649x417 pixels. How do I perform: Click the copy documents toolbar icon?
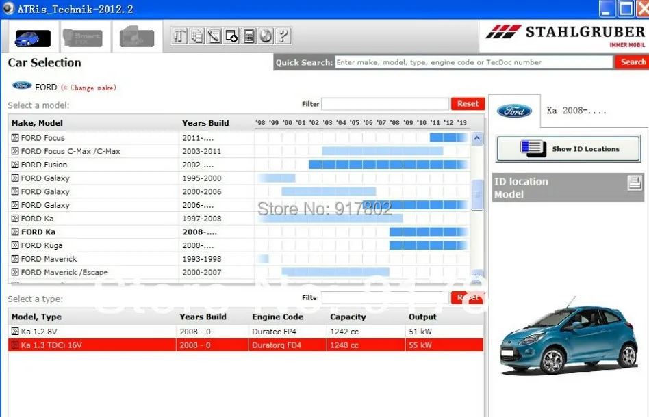click(197, 36)
